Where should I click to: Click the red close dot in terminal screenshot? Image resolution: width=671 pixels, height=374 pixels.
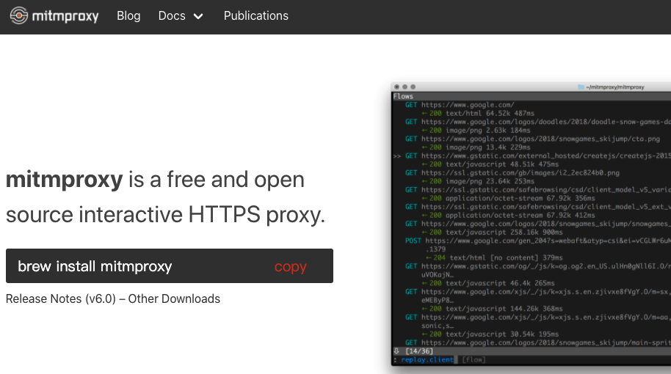pyautogui.click(x=396, y=87)
